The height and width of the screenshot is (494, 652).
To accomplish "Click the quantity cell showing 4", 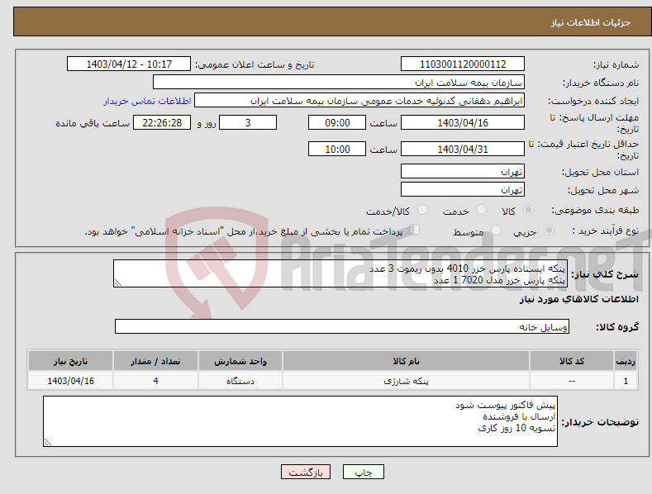I will (155, 381).
